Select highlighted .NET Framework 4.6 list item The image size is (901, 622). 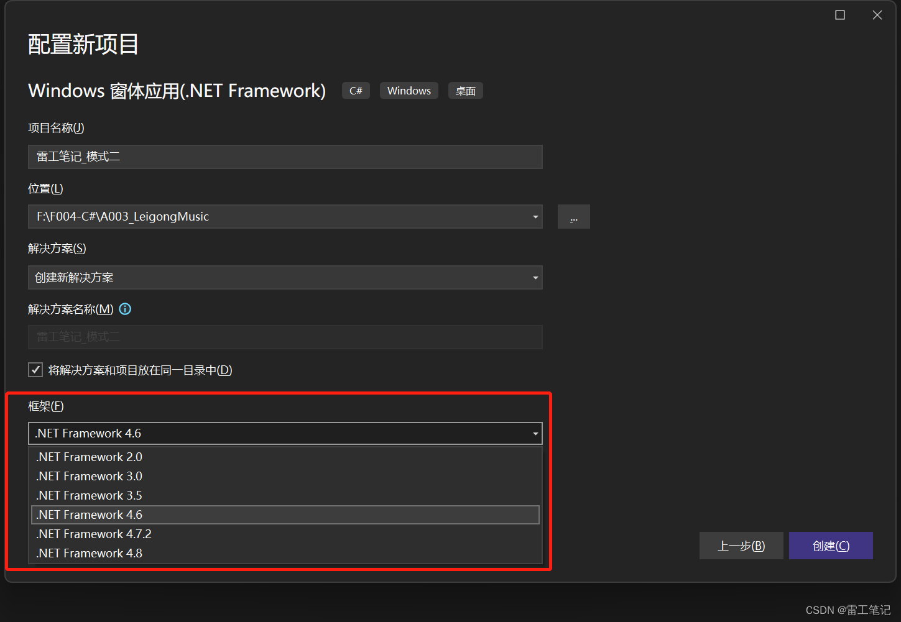click(x=285, y=515)
